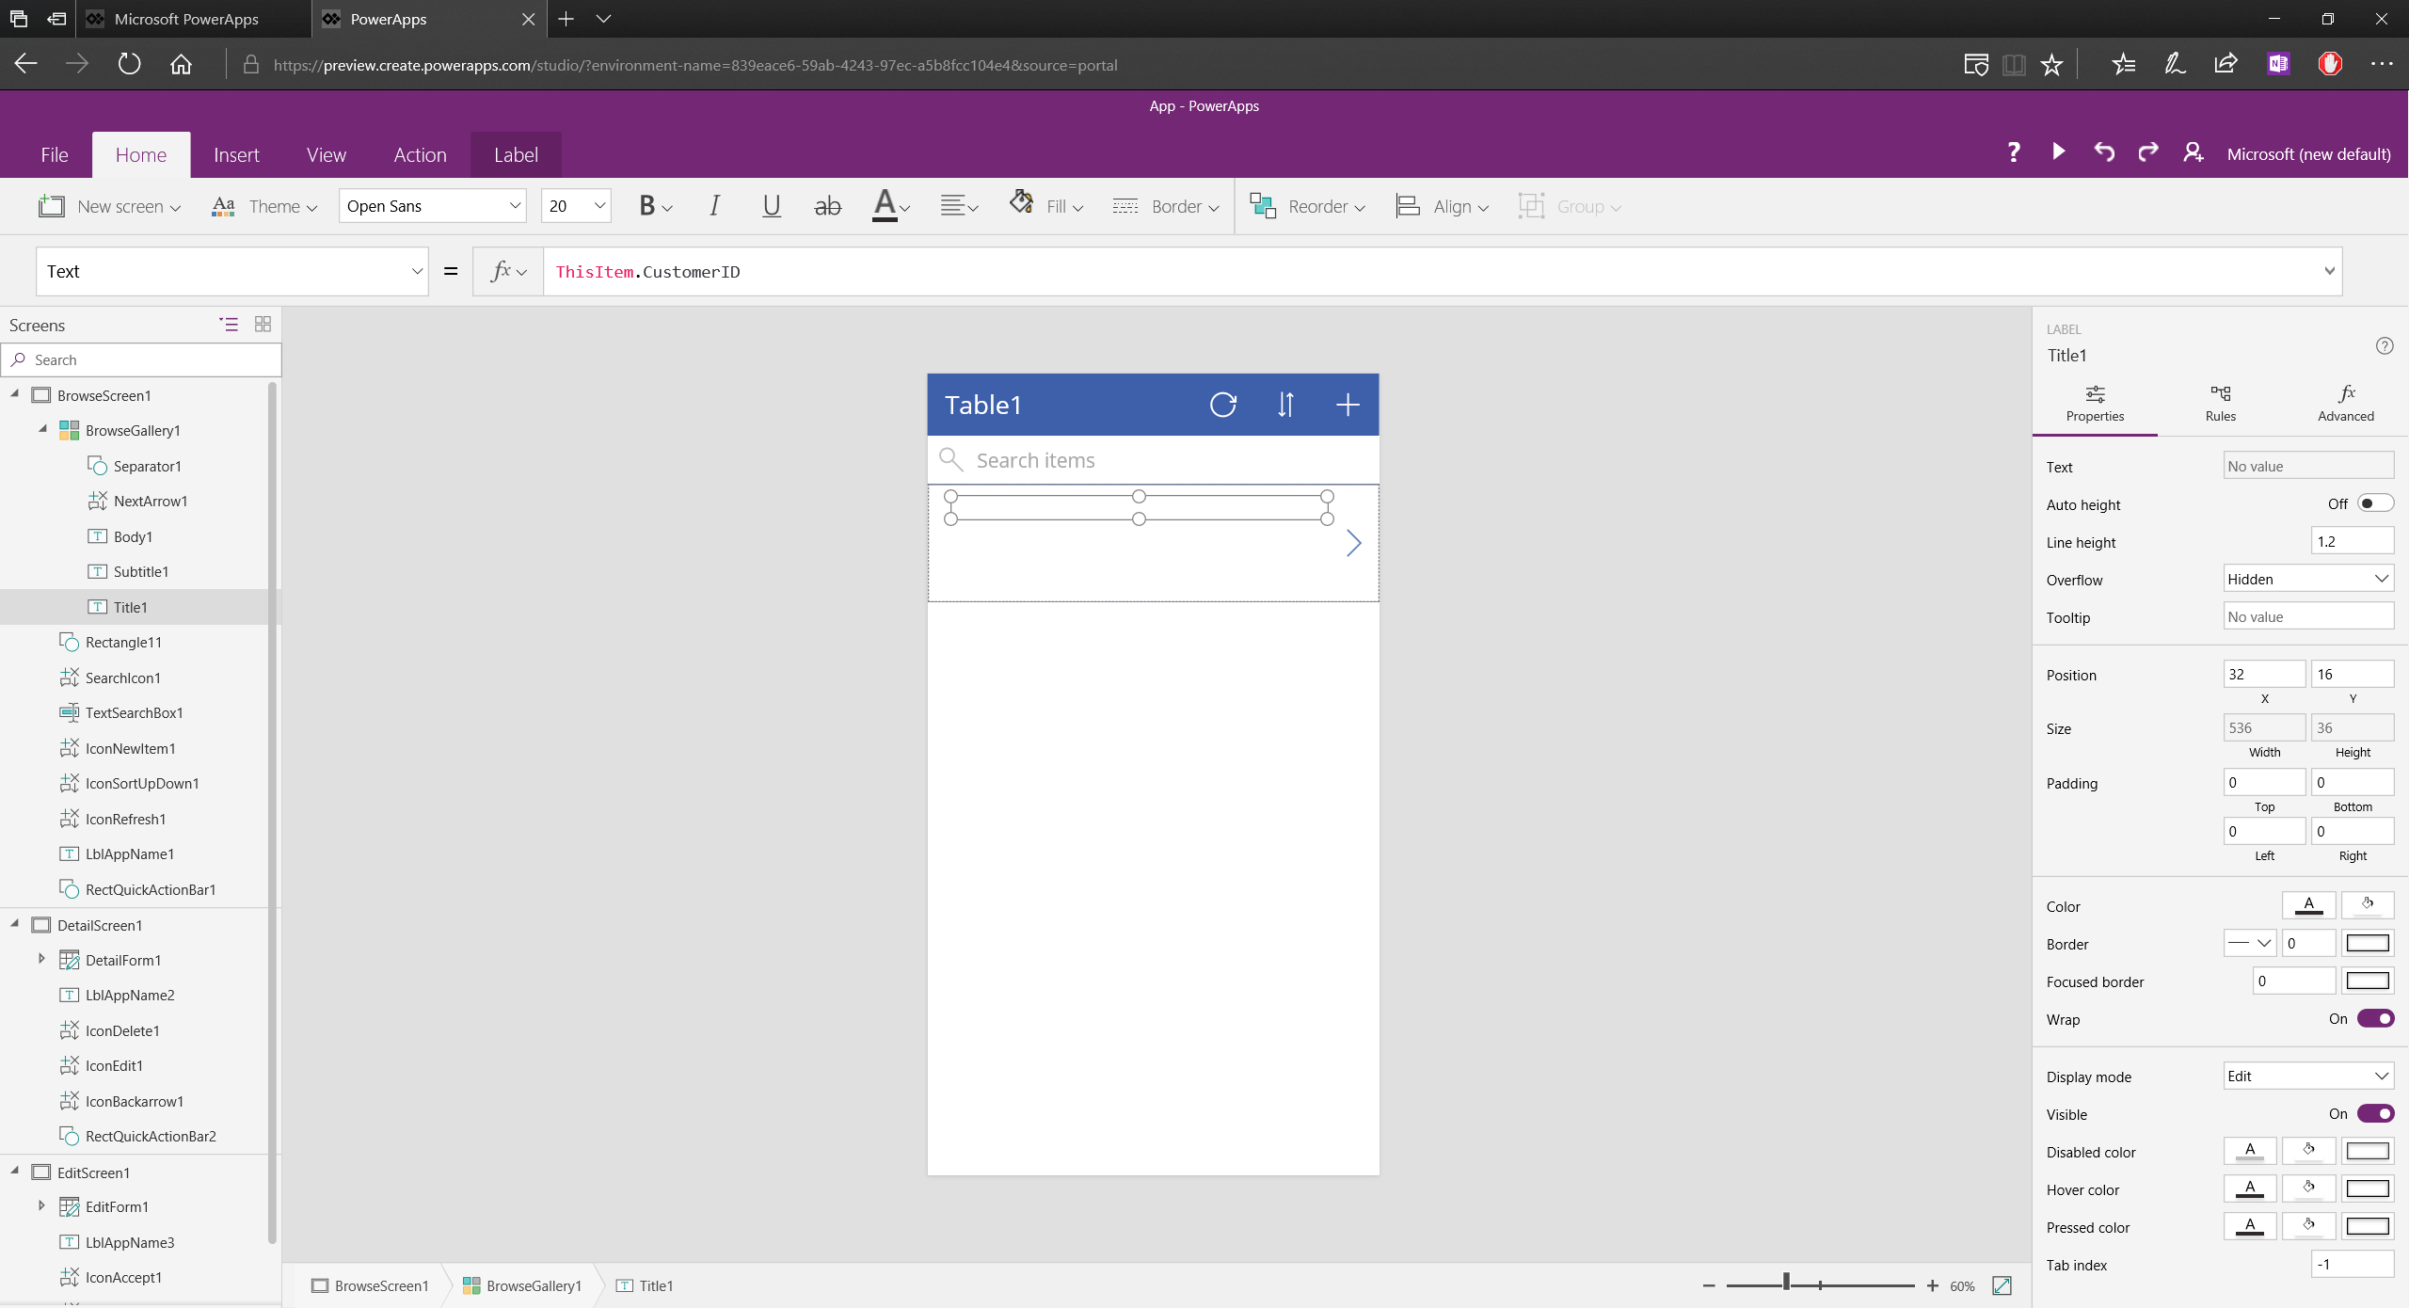Toggle Italic formatting
This screenshot has width=2409, height=1308.
pyautogui.click(x=714, y=206)
